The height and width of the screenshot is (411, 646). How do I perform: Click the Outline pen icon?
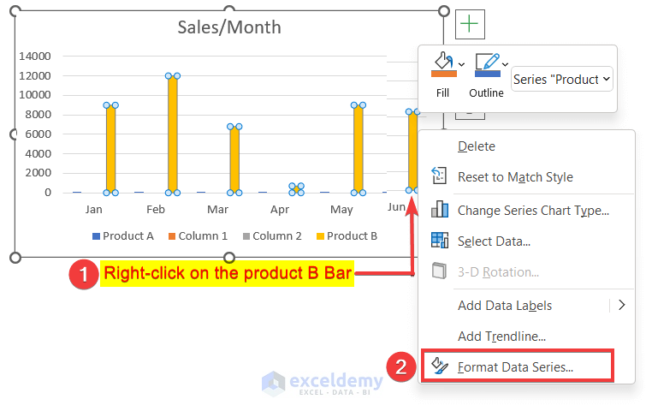pyautogui.click(x=486, y=65)
